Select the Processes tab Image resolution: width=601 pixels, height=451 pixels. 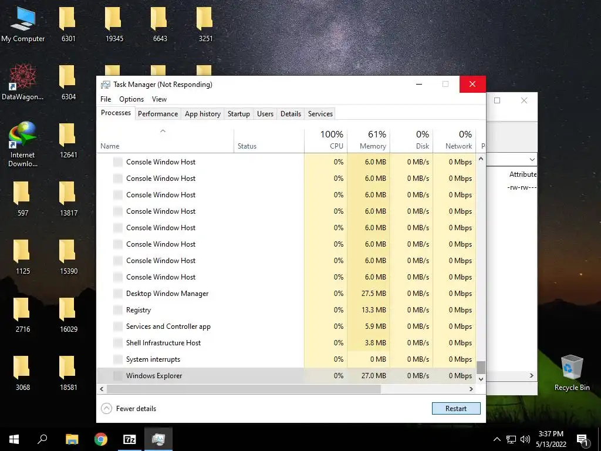[116, 113]
